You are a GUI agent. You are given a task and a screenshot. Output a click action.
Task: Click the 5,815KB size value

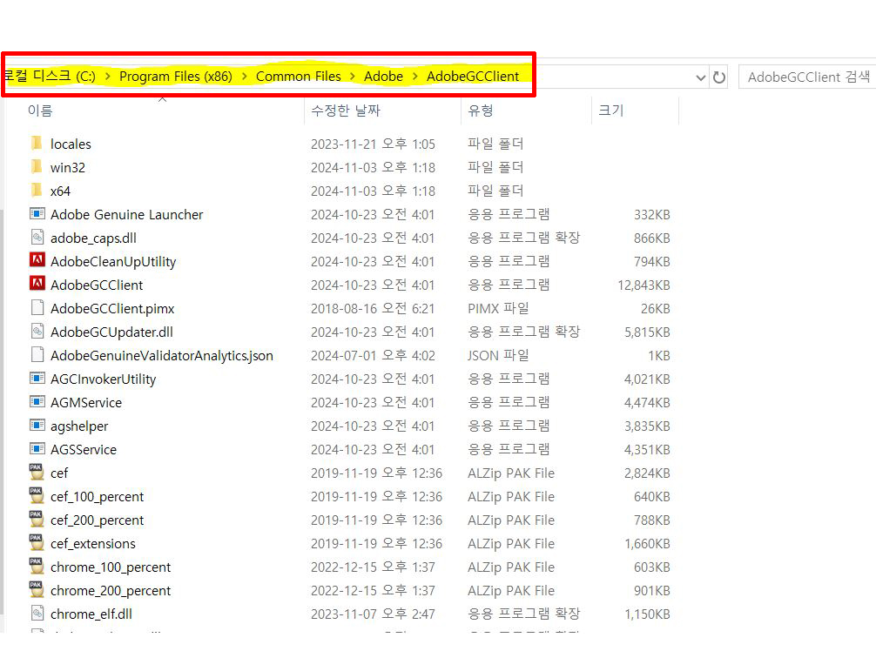[x=647, y=332]
